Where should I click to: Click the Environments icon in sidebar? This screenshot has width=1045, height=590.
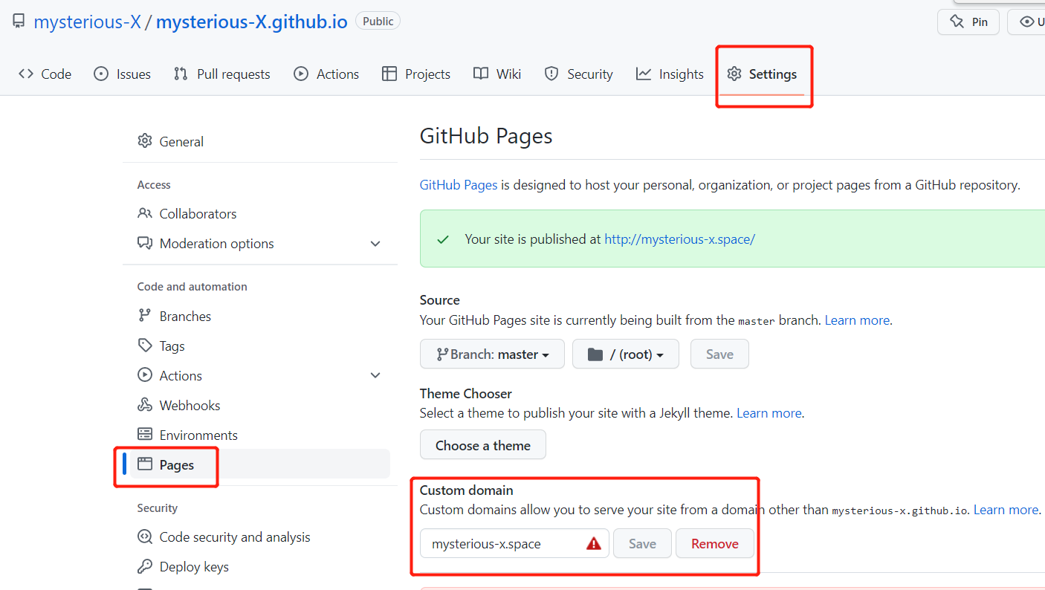point(145,435)
